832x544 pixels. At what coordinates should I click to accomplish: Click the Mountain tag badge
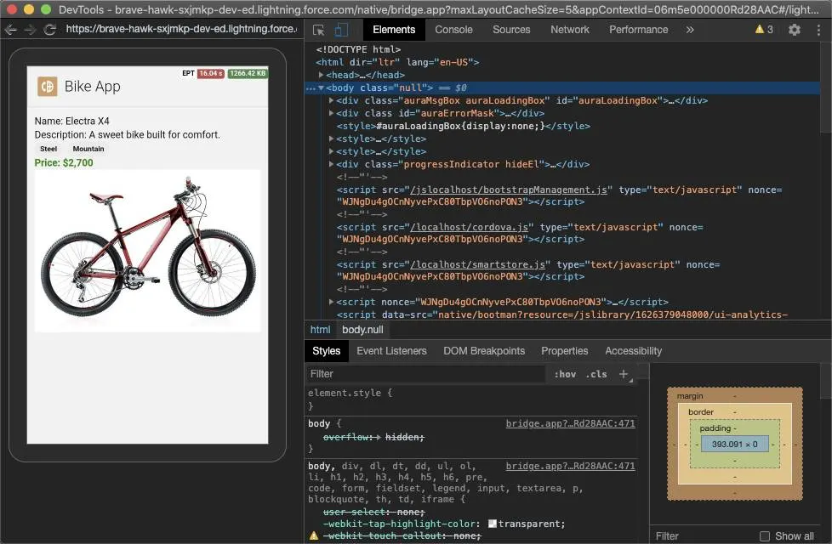(x=88, y=149)
